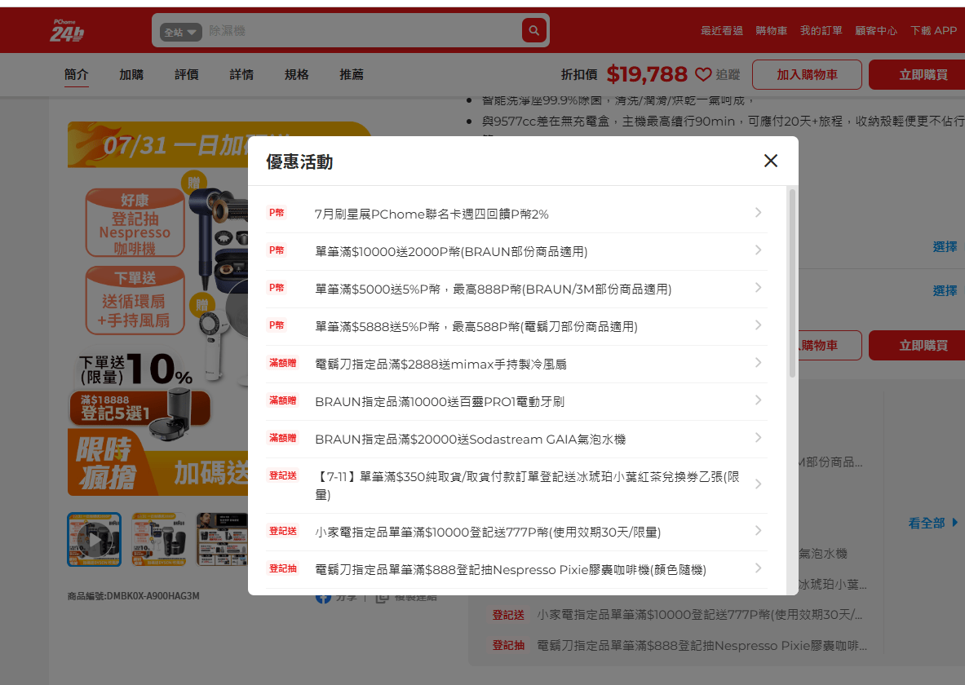Open 下載 APP link

tap(934, 31)
